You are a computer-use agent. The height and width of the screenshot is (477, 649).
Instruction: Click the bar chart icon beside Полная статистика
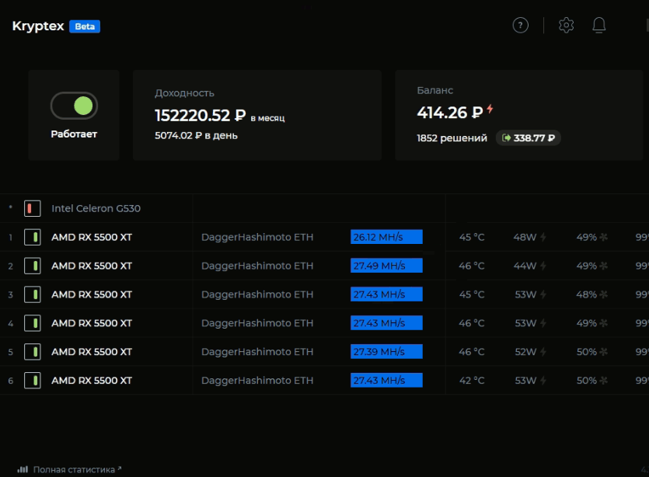coord(23,469)
